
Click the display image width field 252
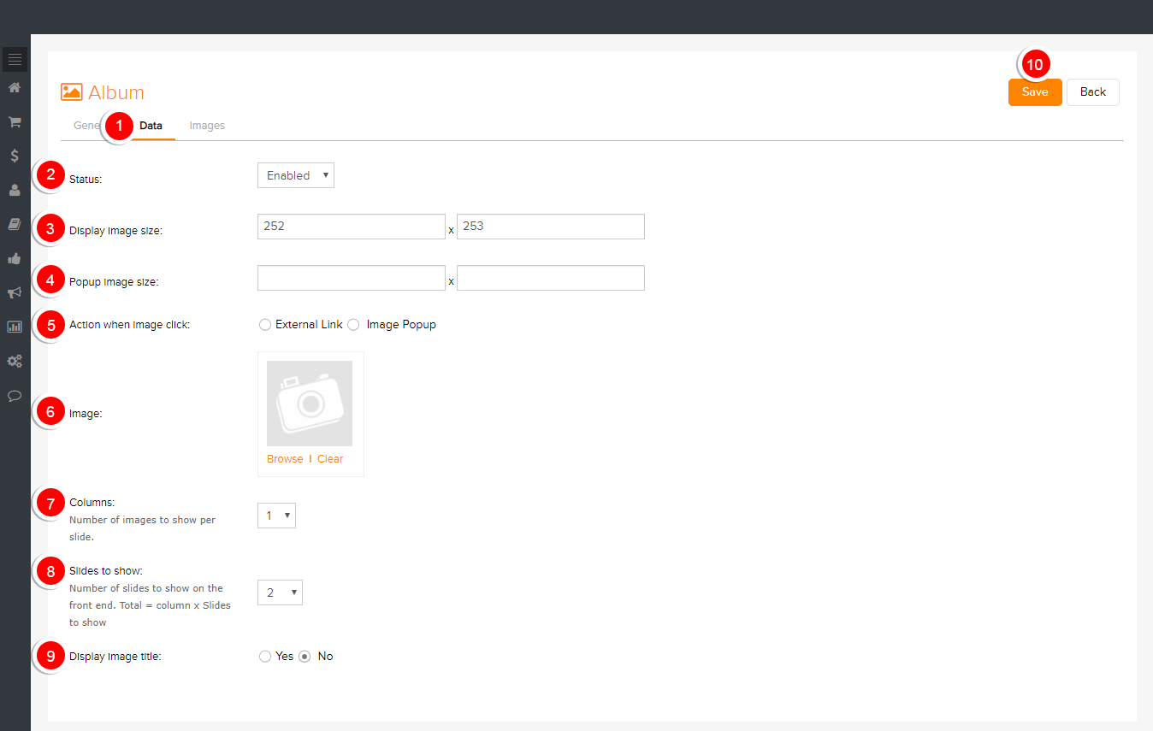point(352,227)
